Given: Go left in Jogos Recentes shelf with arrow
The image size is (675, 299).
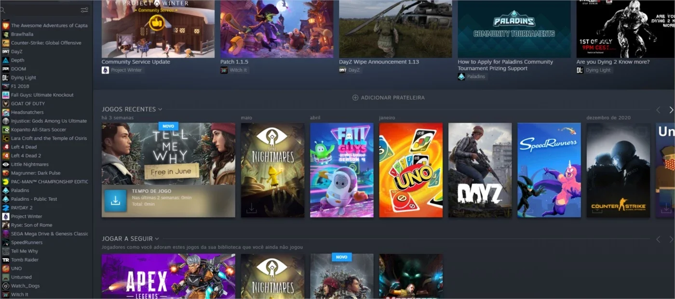Looking at the screenshot, I should 658,110.
